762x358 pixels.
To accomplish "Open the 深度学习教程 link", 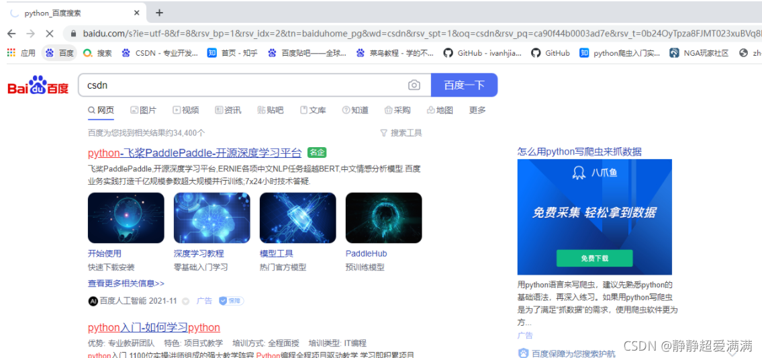I will click(x=199, y=253).
